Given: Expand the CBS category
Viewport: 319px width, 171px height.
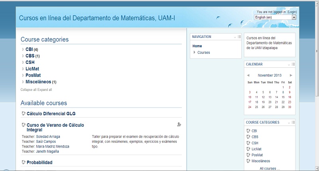Looking at the screenshot, I should click(23, 56).
